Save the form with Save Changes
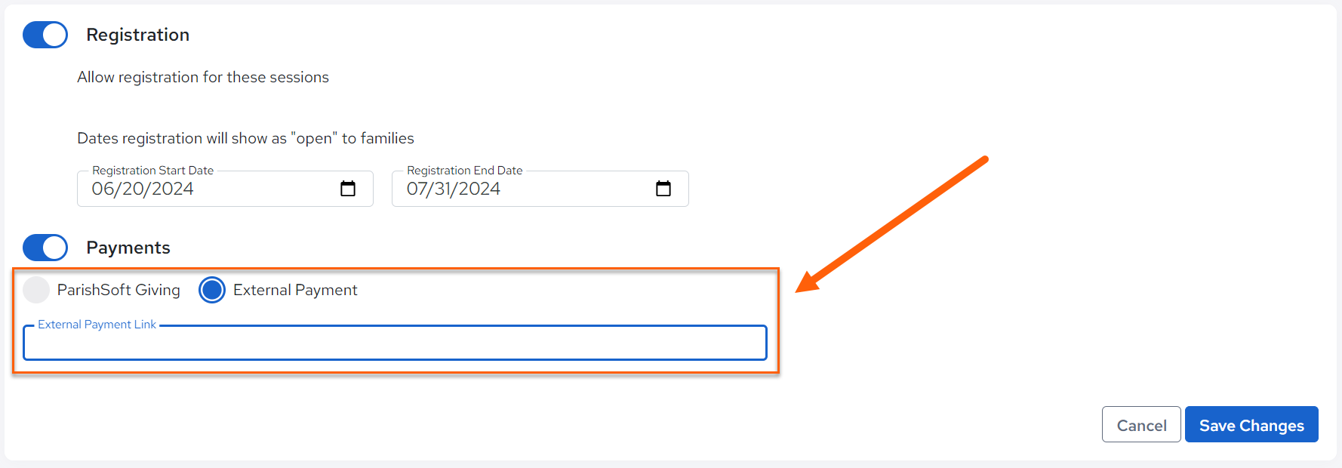This screenshot has width=1342, height=468. click(1251, 425)
